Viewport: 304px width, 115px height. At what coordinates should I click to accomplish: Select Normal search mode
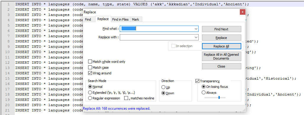90,87
